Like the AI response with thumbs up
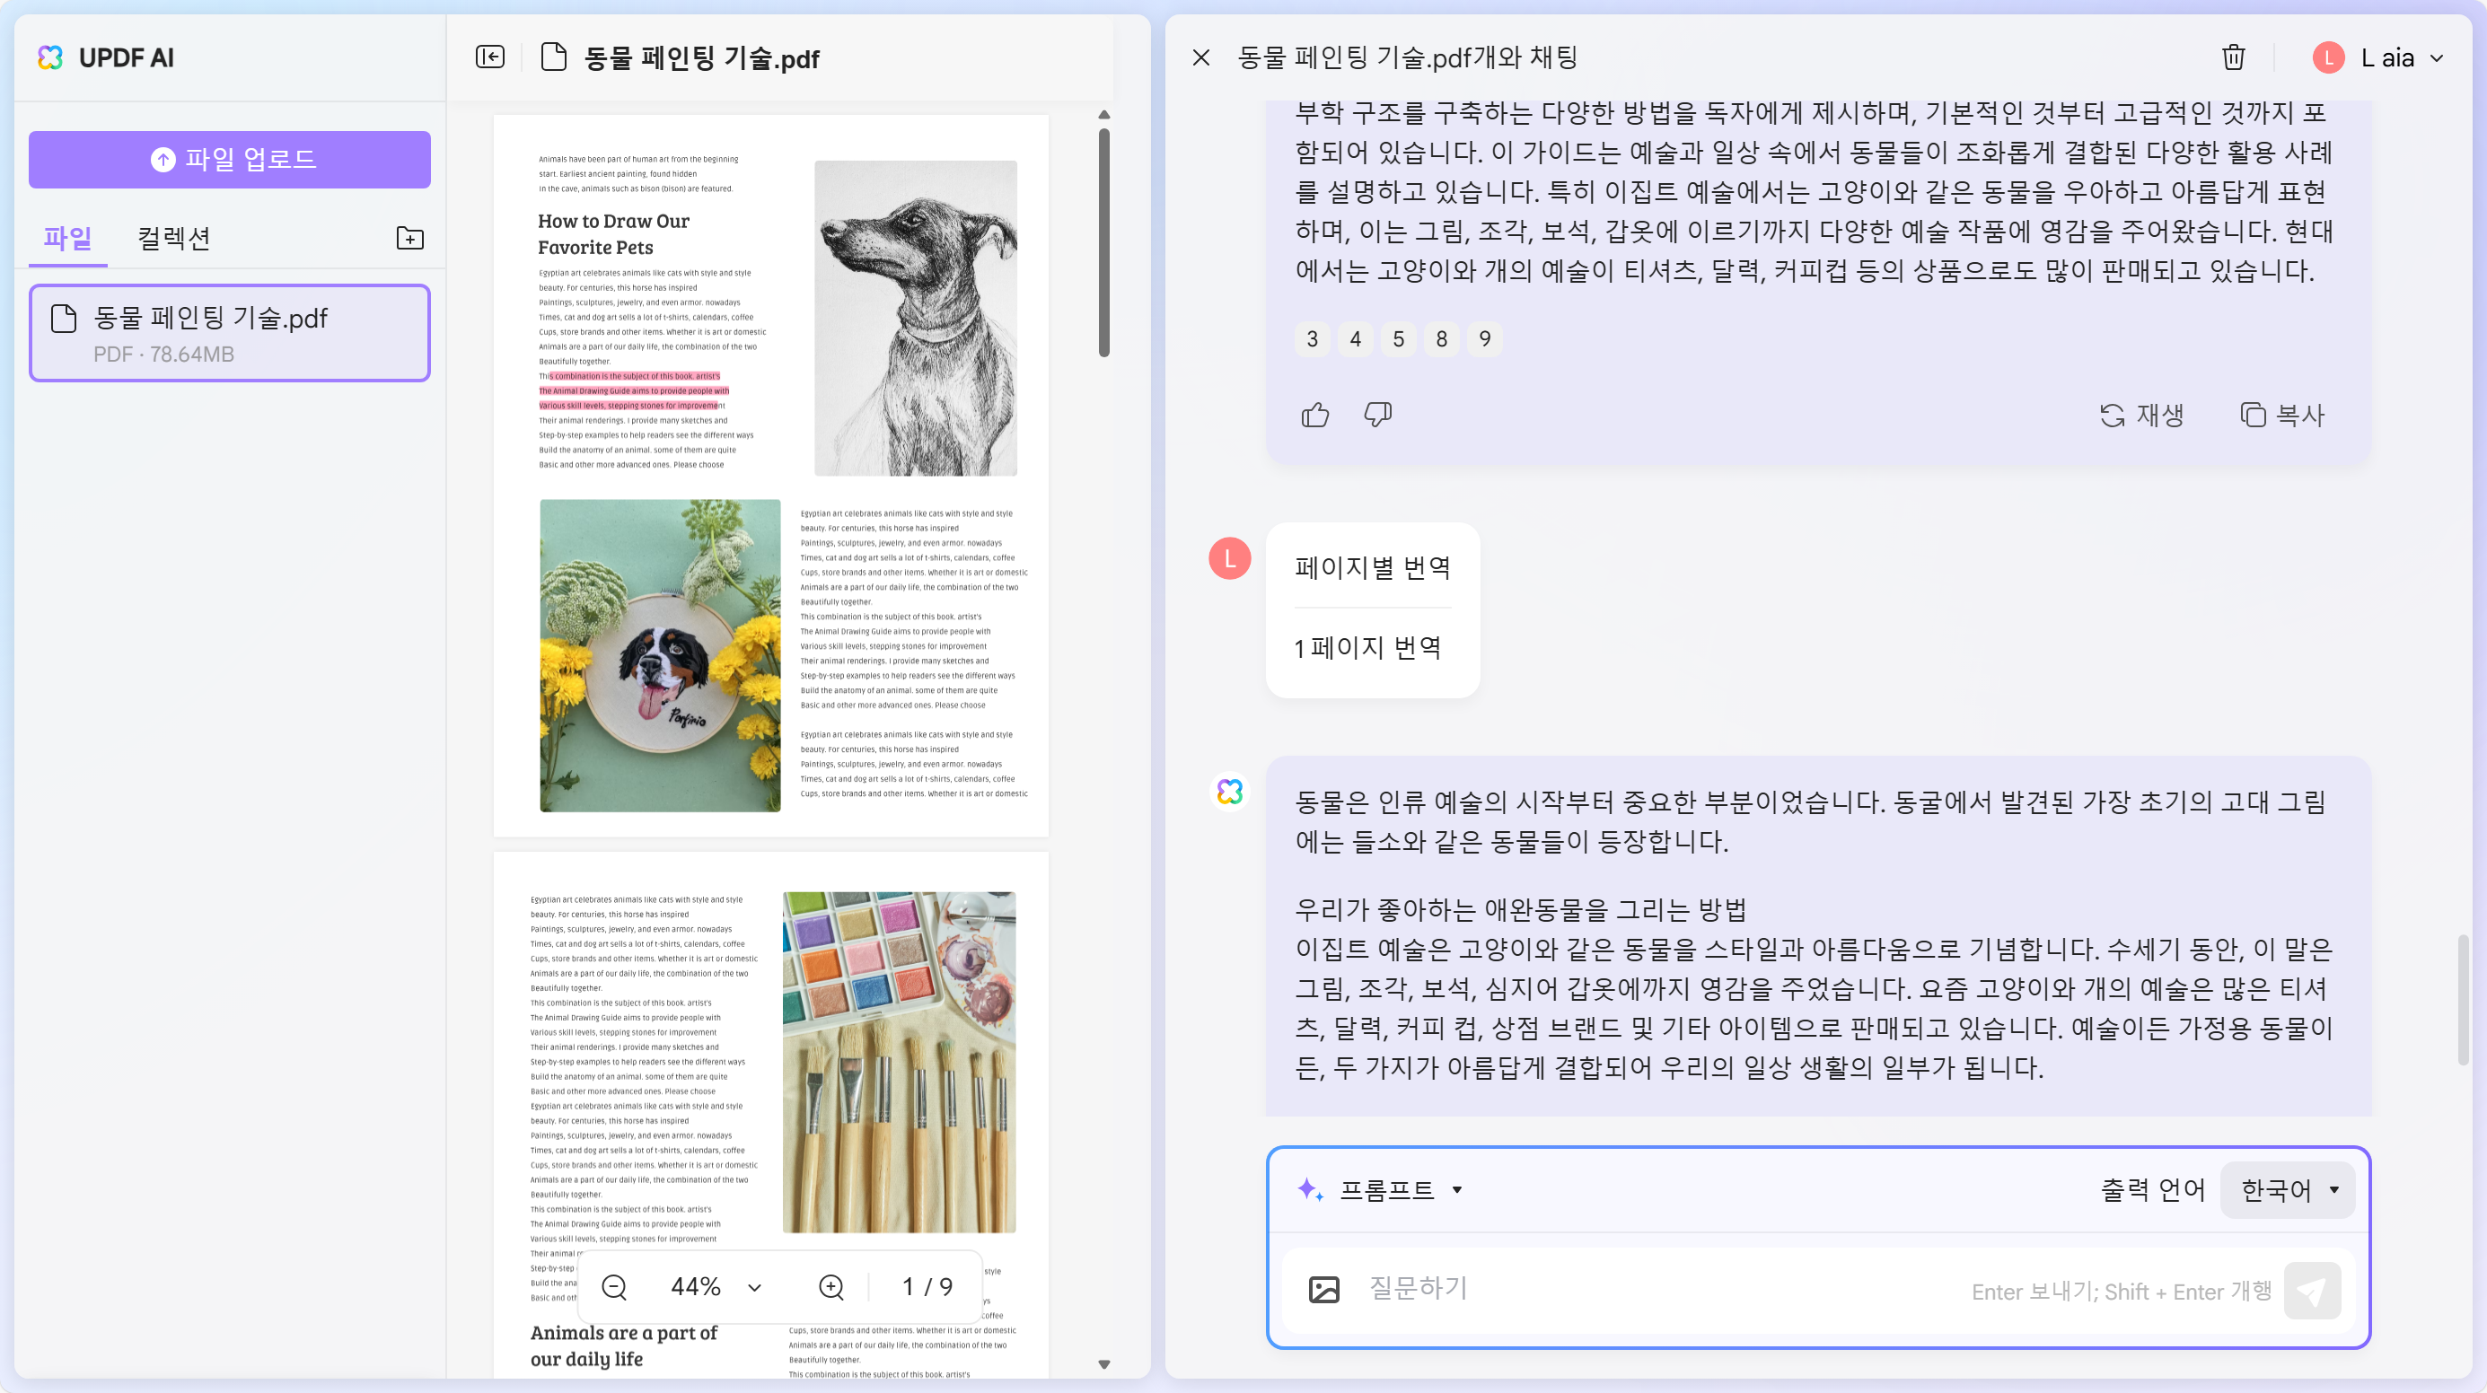The image size is (2487, 1393). click(x=1315, y=415)
